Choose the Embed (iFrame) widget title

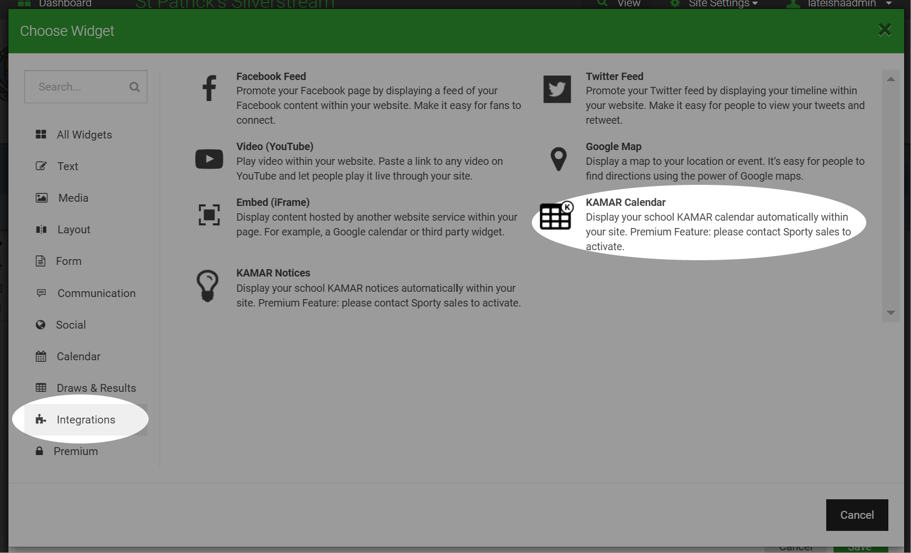273,202
